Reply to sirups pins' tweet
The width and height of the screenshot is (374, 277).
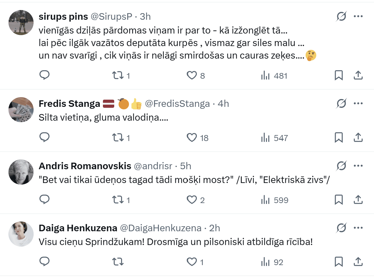click(44, 76)
